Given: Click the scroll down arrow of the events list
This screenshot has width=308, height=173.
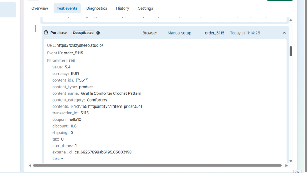Looking at the screenshot, I should pos(291,161).
